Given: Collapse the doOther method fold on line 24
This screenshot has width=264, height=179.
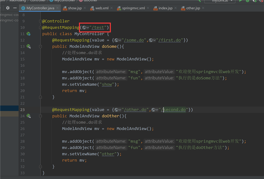Looking at the screenshot, I should [40, 116].
